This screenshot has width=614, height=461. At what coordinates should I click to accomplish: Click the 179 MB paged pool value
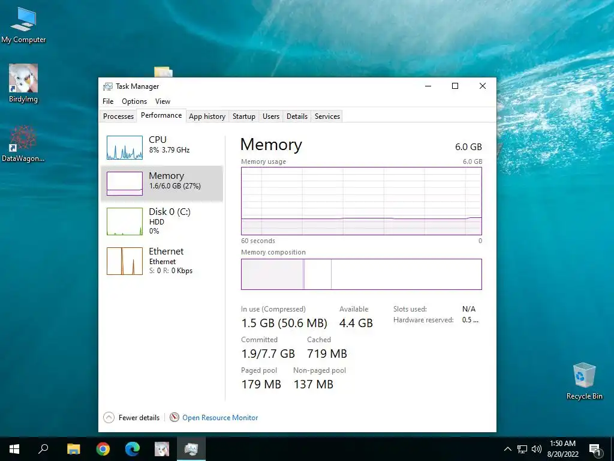coord(261,384)
